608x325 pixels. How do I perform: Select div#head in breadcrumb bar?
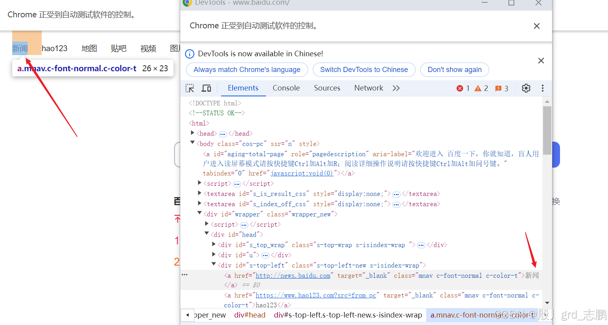tap(250, 315)
